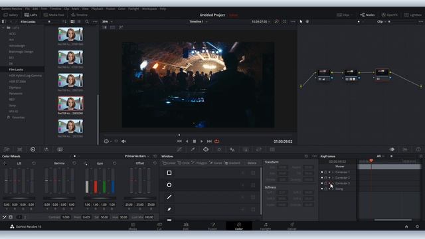Open the Media Pool panel

[x=54, y=15]
